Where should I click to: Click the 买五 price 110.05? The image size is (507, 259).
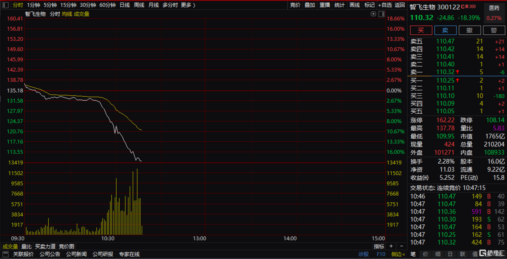tap(445, 111)
